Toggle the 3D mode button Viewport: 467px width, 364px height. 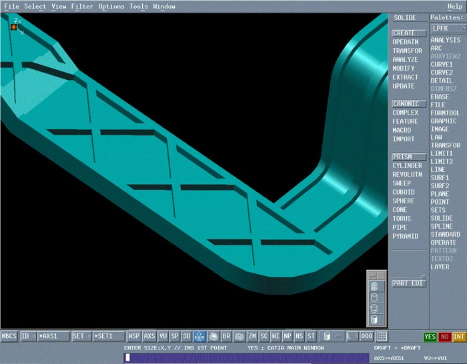[187, 336]
